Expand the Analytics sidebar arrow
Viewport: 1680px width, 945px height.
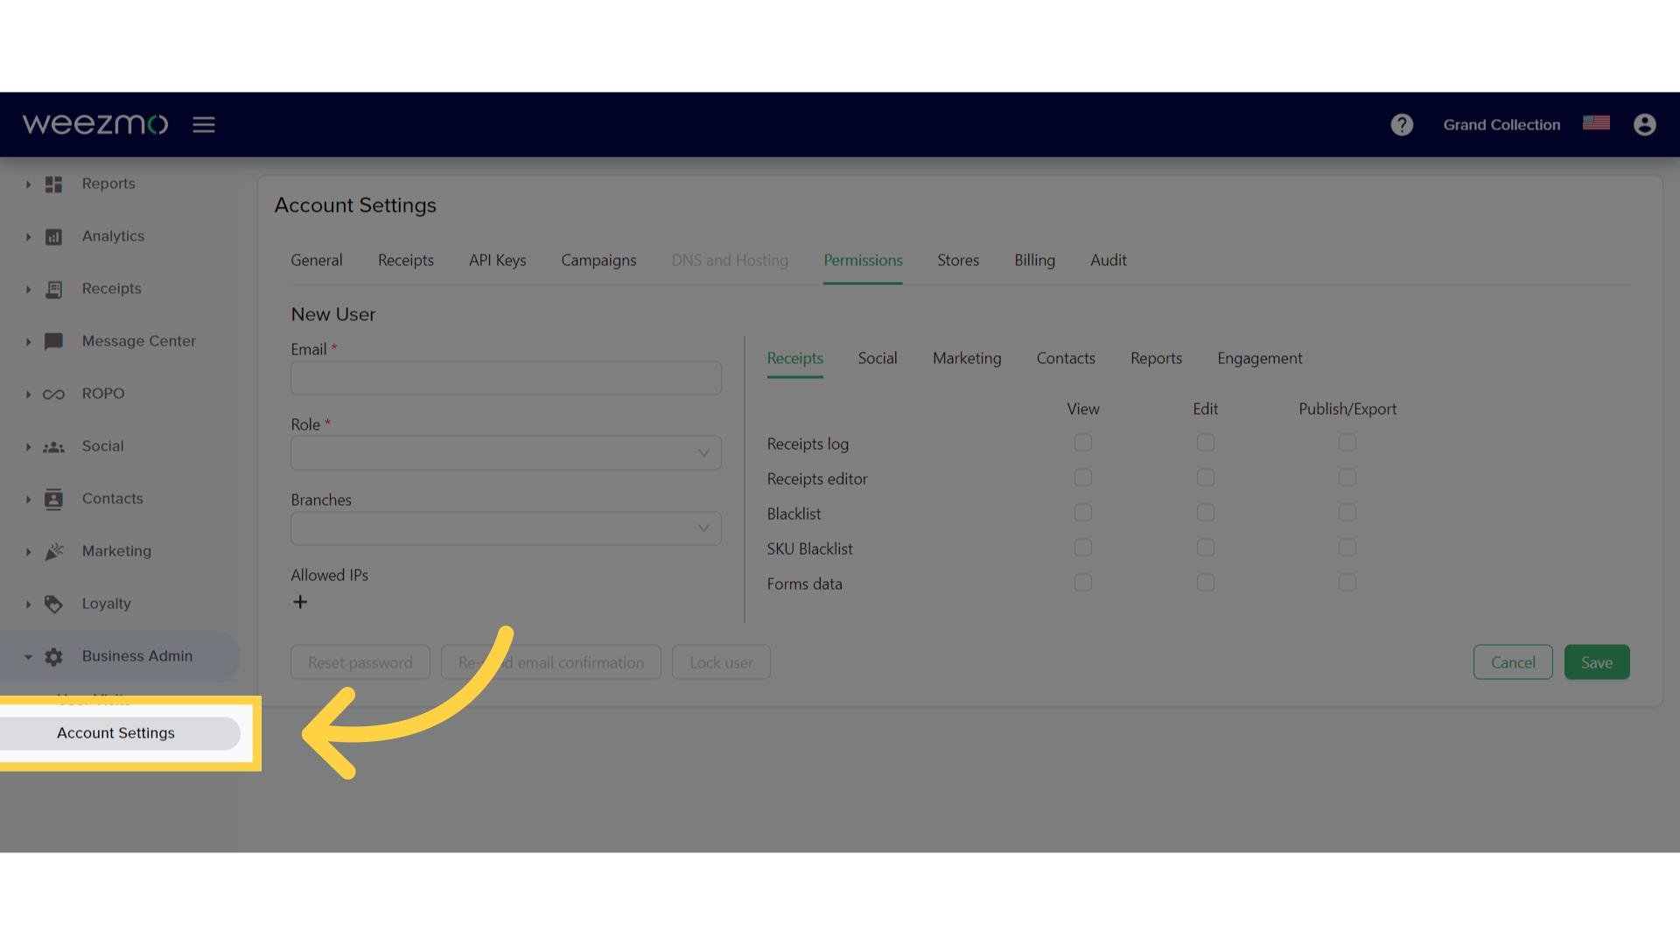(x=28, y=237)
